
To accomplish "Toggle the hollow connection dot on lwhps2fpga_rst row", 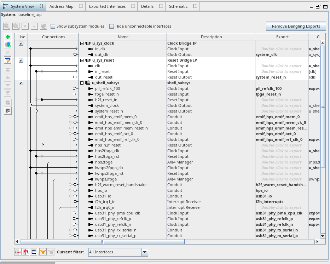I will coord(42,173).
